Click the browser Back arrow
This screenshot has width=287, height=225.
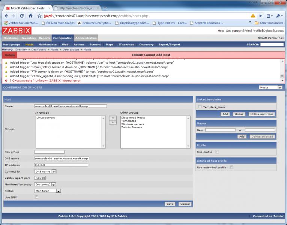(6, 16)
